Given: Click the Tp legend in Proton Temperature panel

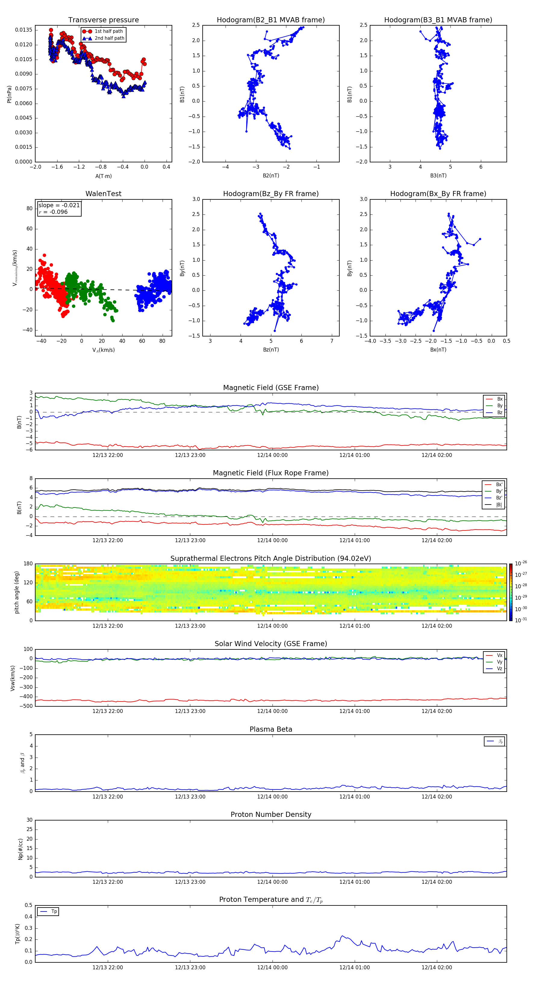Looking at the screenshot, I should (48, 911).
